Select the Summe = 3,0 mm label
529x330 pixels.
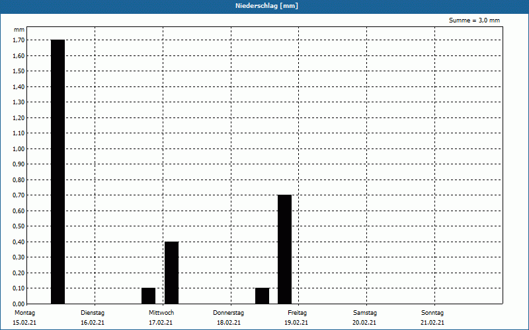[x=474, y=20]
